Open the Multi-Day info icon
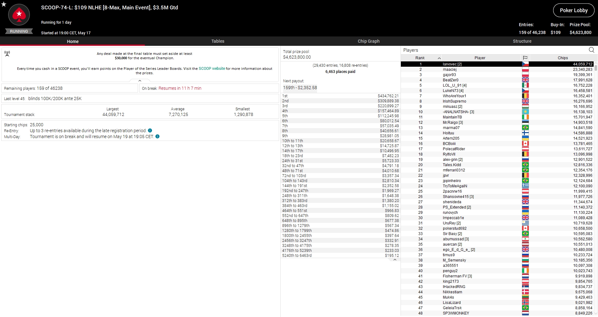 click(x=158, y=137)
